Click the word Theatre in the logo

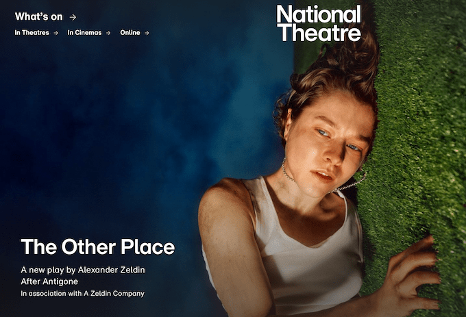pos(321,33)
